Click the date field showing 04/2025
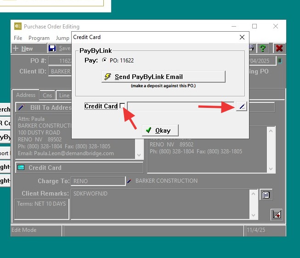Image resolution: width=300 pixels, height=258 pixels. coord(262,61)
